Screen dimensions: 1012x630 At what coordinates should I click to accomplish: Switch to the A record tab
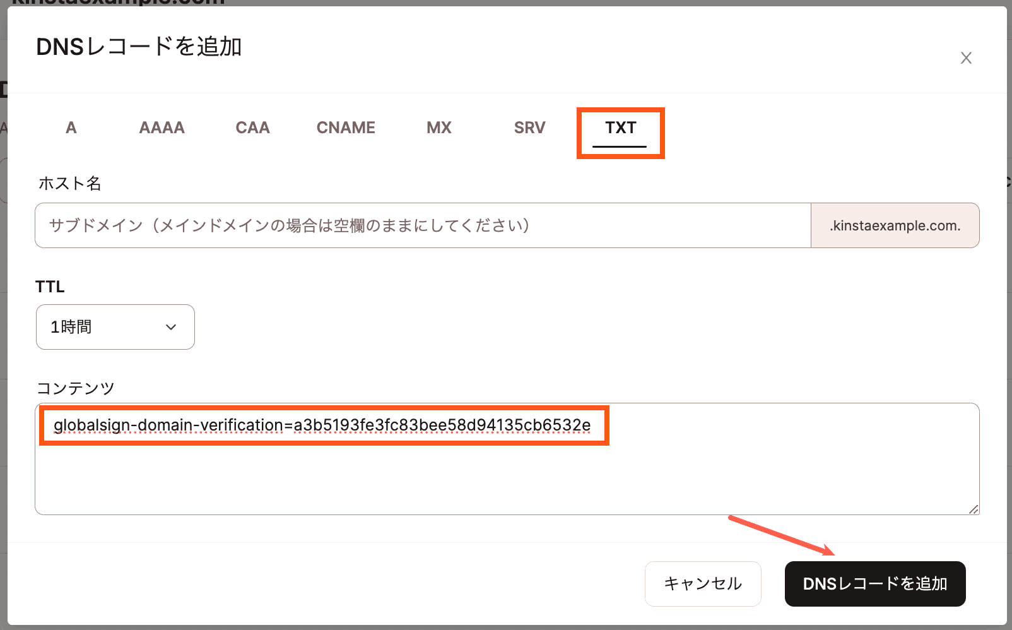(71, 128)
